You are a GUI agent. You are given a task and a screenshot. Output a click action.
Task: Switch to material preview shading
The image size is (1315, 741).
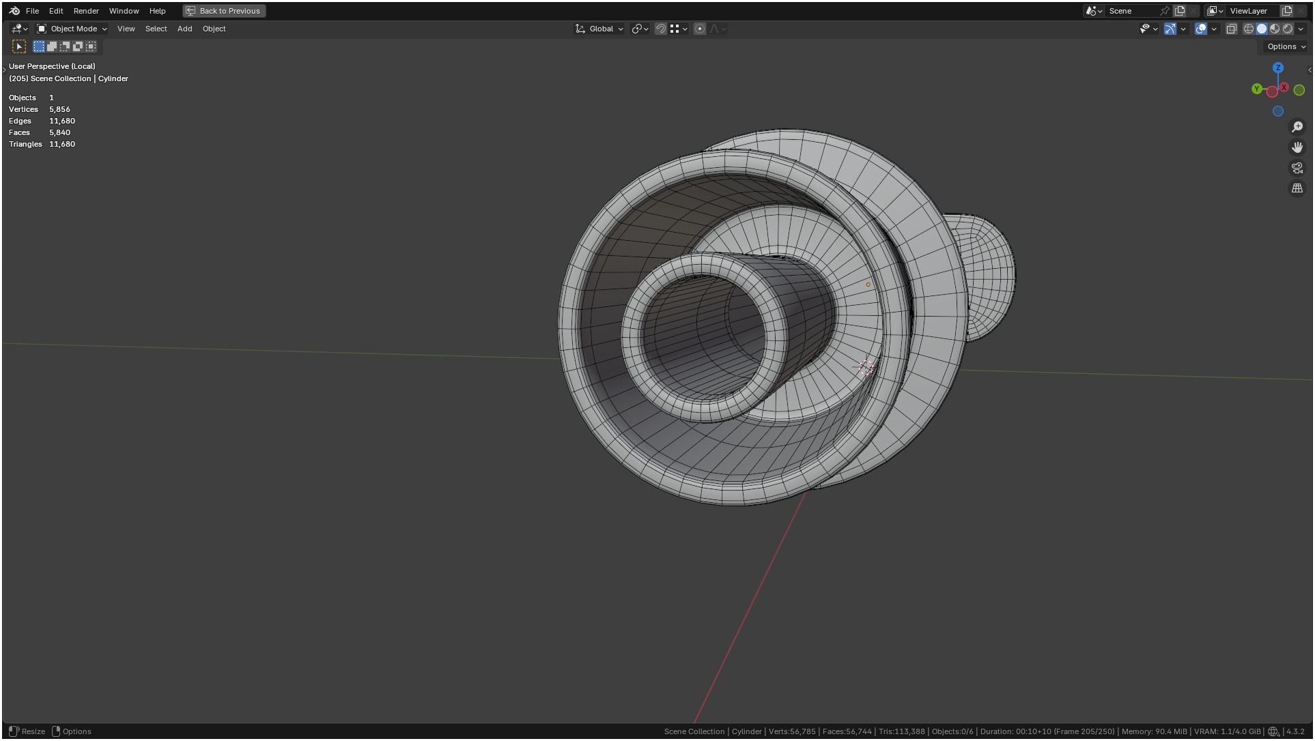tap(1275, 29)
